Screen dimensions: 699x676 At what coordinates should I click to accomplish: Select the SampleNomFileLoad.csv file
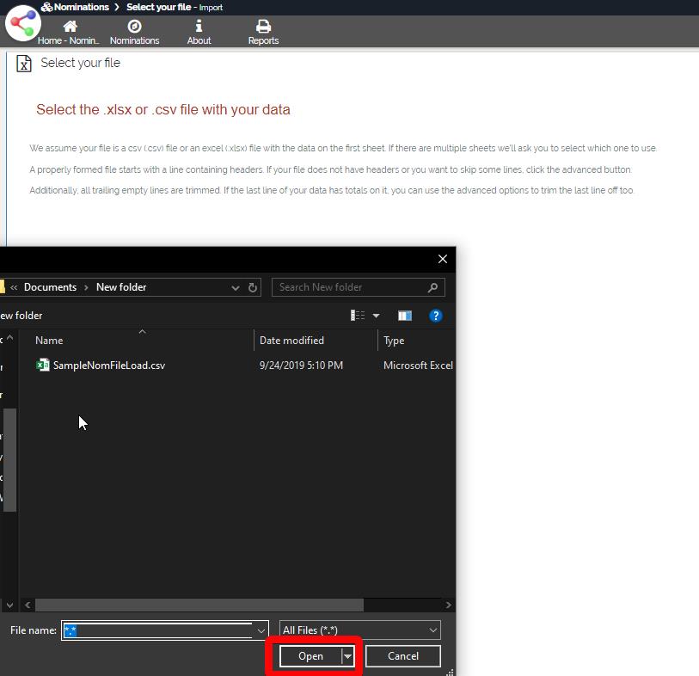tap(108, 366)
